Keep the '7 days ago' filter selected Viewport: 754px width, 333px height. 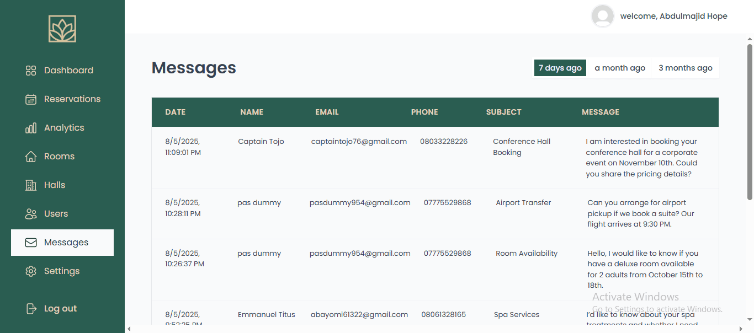[x=560, y=67]
